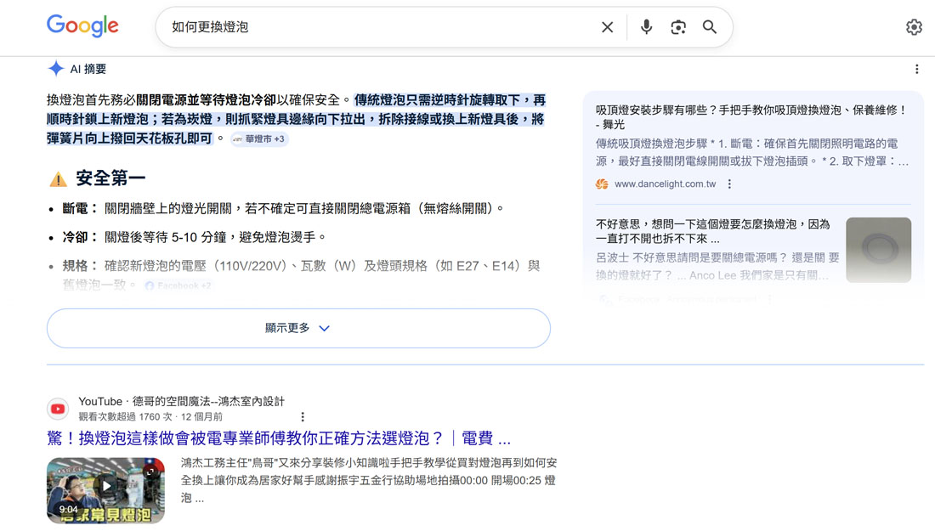
Task: Search by image using the Google Lens icon
Action: (678, 26)
